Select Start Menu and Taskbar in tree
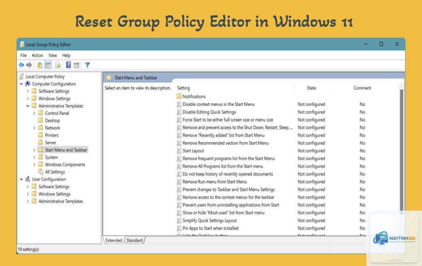The width and height of the screenshot is (422, 266). [x=66, y=150]
